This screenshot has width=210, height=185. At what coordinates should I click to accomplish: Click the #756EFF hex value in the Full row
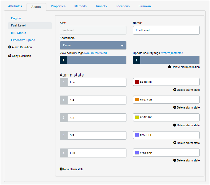coord(146,153)
